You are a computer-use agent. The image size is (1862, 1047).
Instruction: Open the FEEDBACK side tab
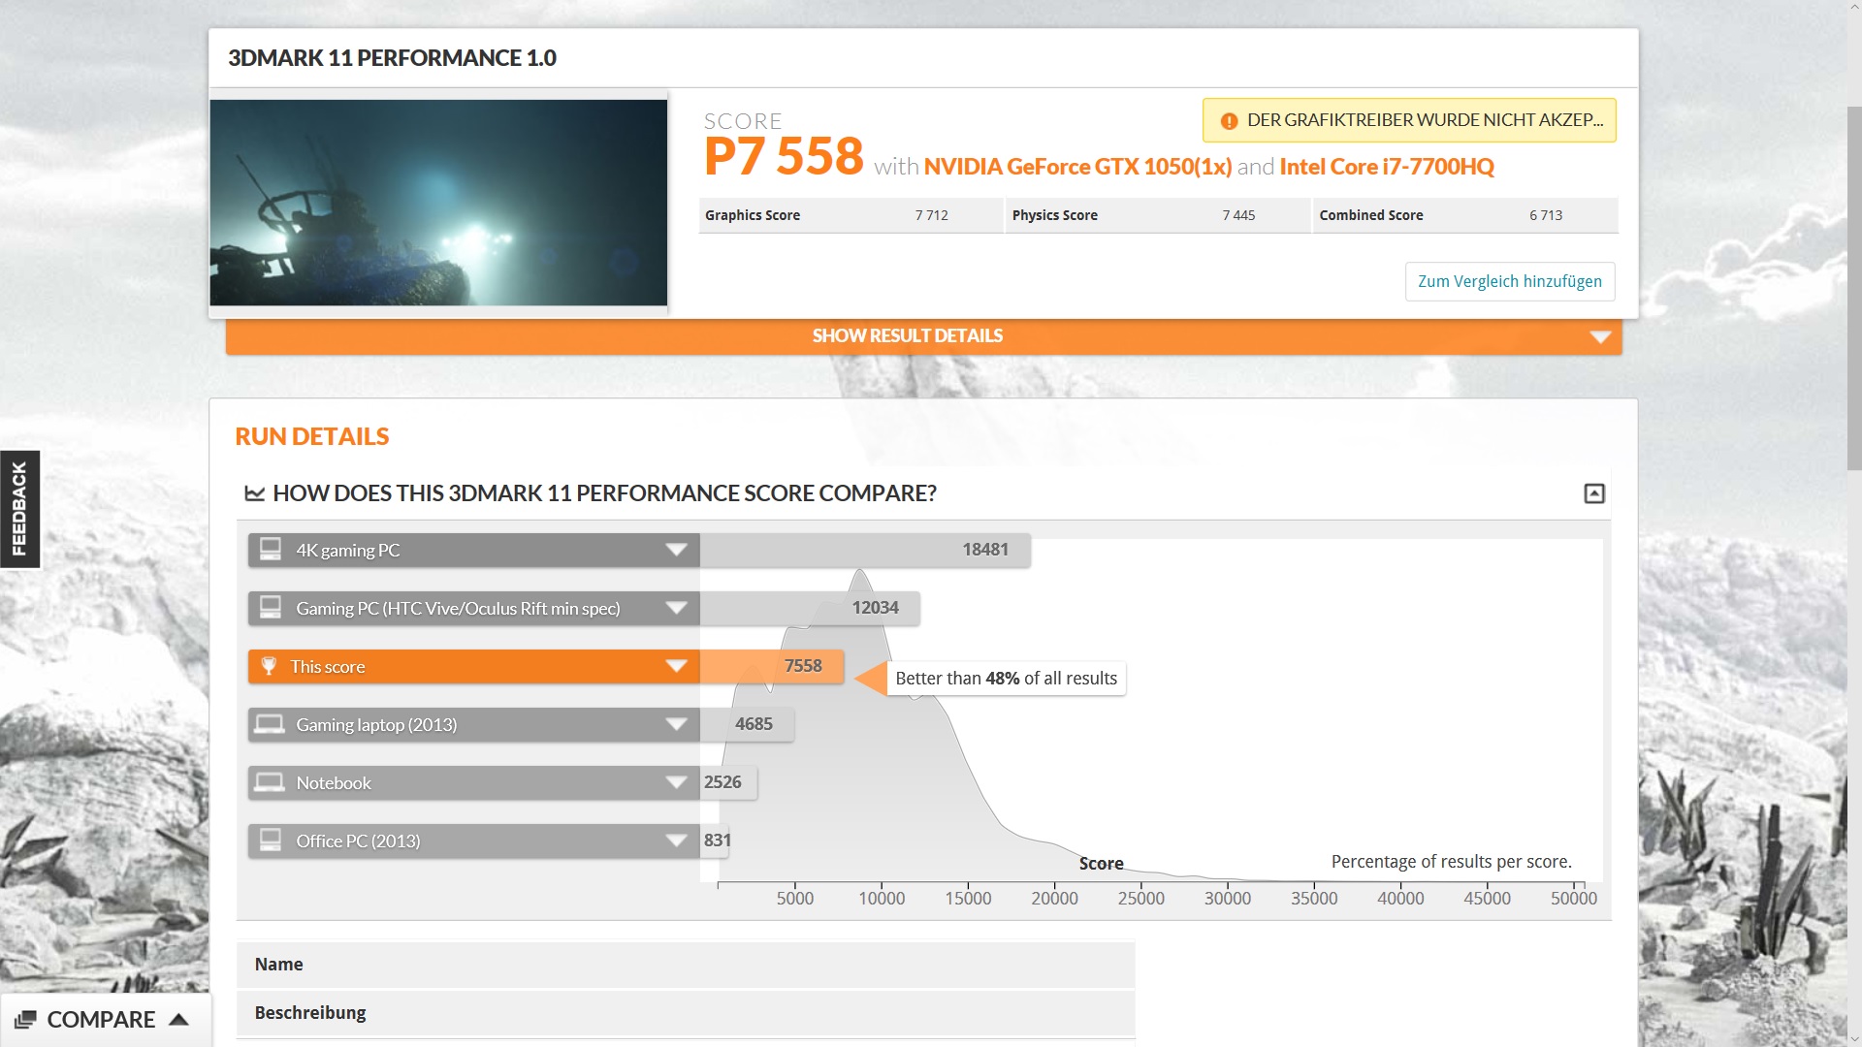coord(19,509)
